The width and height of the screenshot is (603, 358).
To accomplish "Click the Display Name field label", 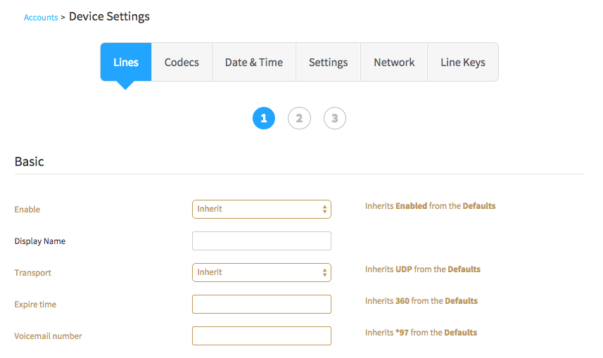I will [40, 241].
